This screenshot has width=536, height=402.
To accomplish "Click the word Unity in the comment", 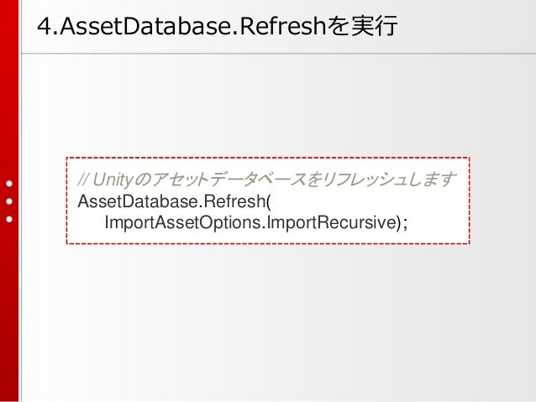I will pyautogui.click(x=112, y=180).
